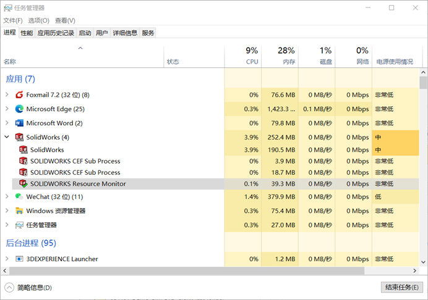Expand the WeChat (32 位) group

(x=7, y=196)
